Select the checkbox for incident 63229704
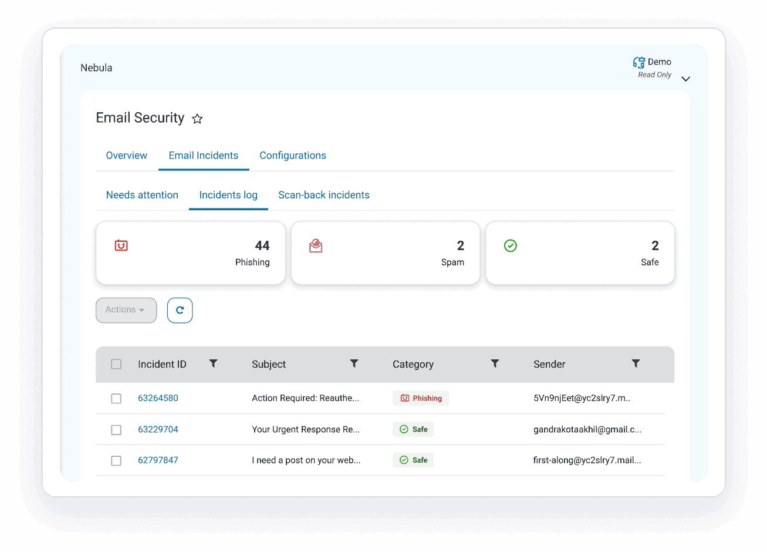Screen dimensions: 767x552 [116, 430]
